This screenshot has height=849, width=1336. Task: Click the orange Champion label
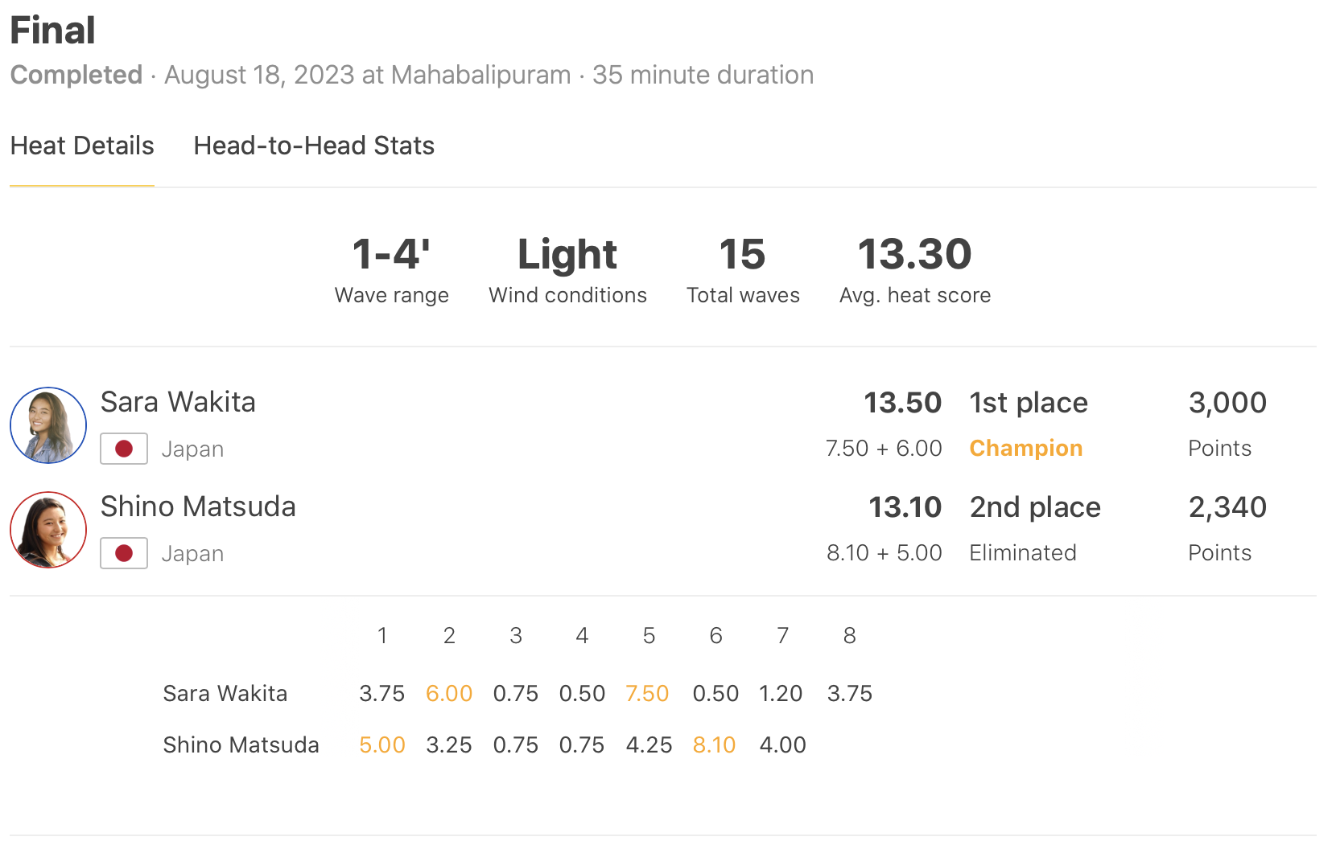[x=1025, y=449]
